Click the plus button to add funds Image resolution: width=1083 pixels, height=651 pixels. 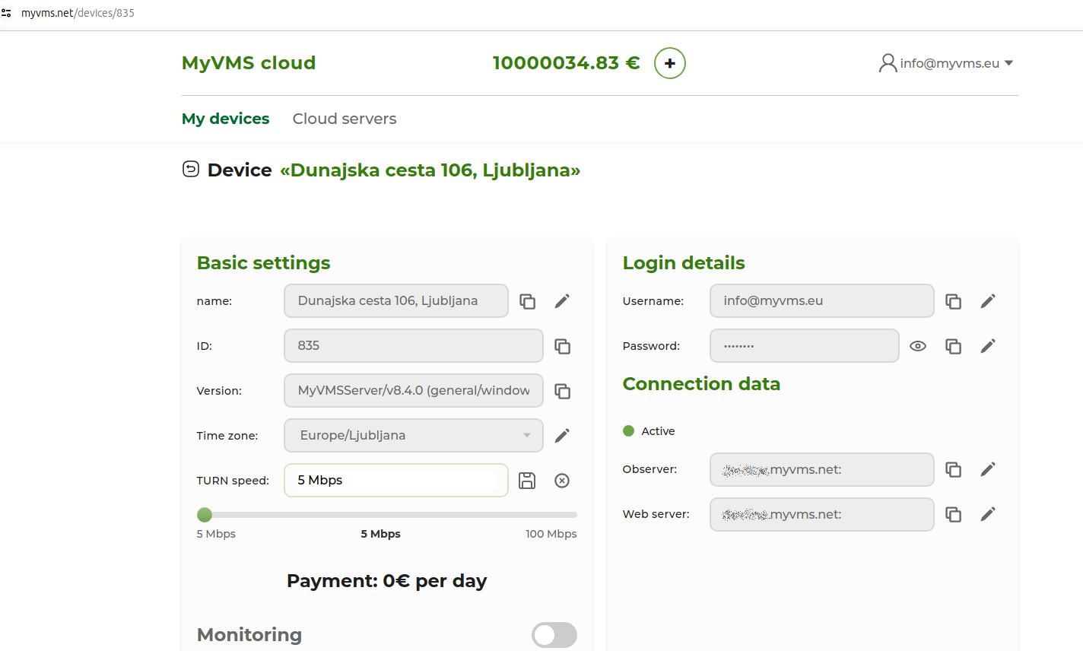(669, 63)
